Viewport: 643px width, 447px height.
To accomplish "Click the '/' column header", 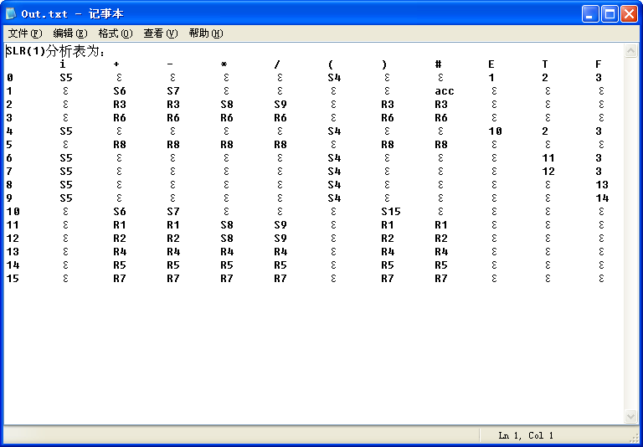I will tap(277, 64).
